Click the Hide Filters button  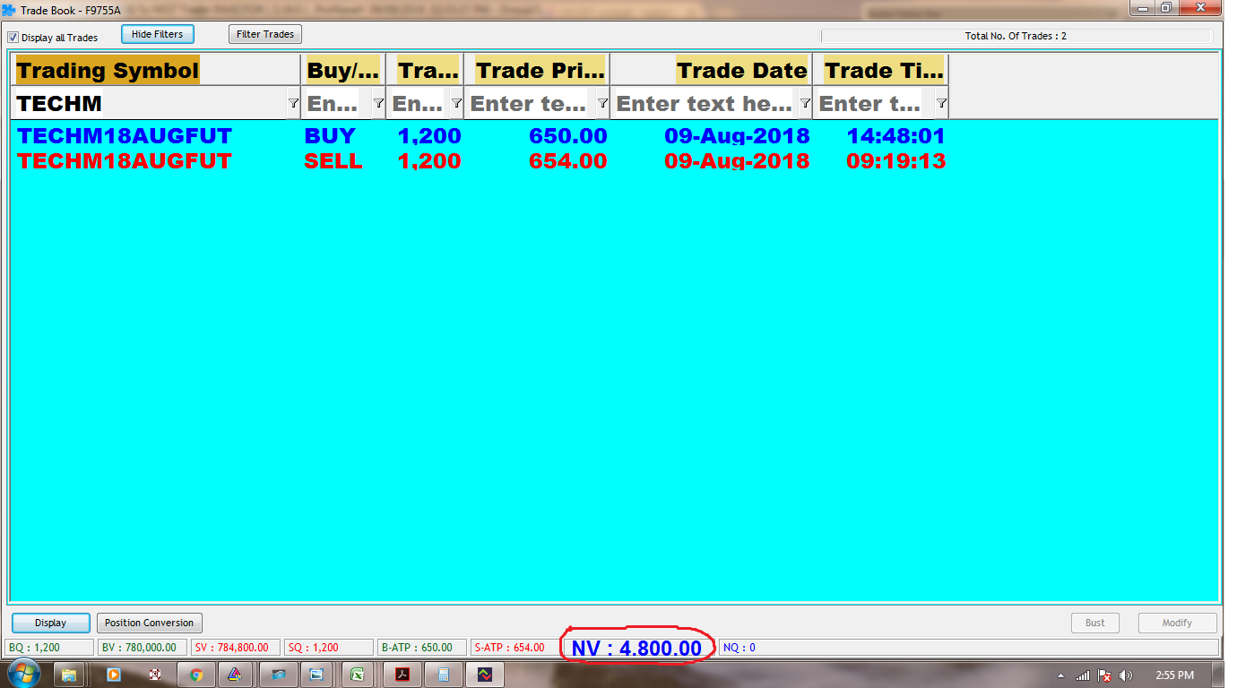(x=158, y=34)
